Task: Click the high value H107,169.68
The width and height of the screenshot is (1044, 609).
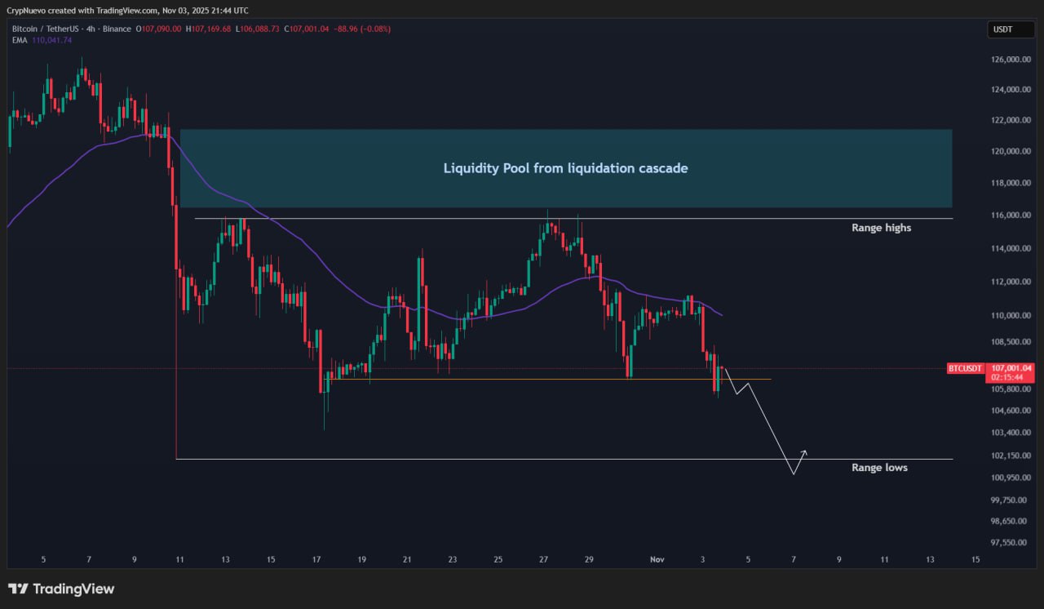Action: pyautogui.click(x=209, y=29)
